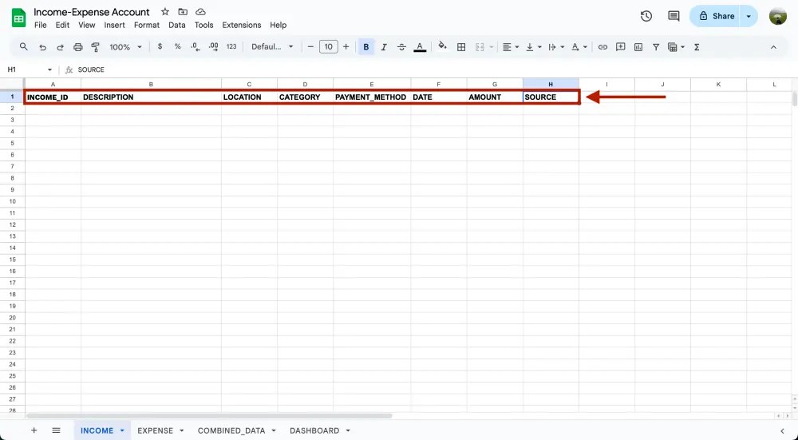This screenshot has height=440, width=798.
Task: Click the print icon in toolbar
Action: click(77, 47)
